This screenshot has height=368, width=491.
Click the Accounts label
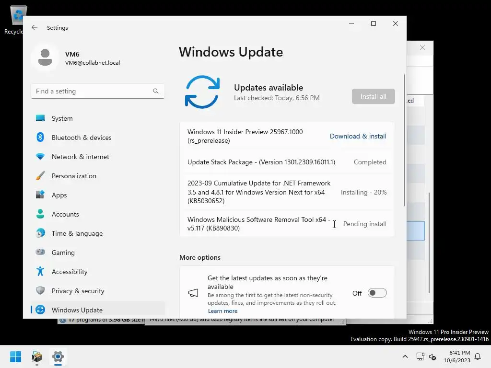65,214
